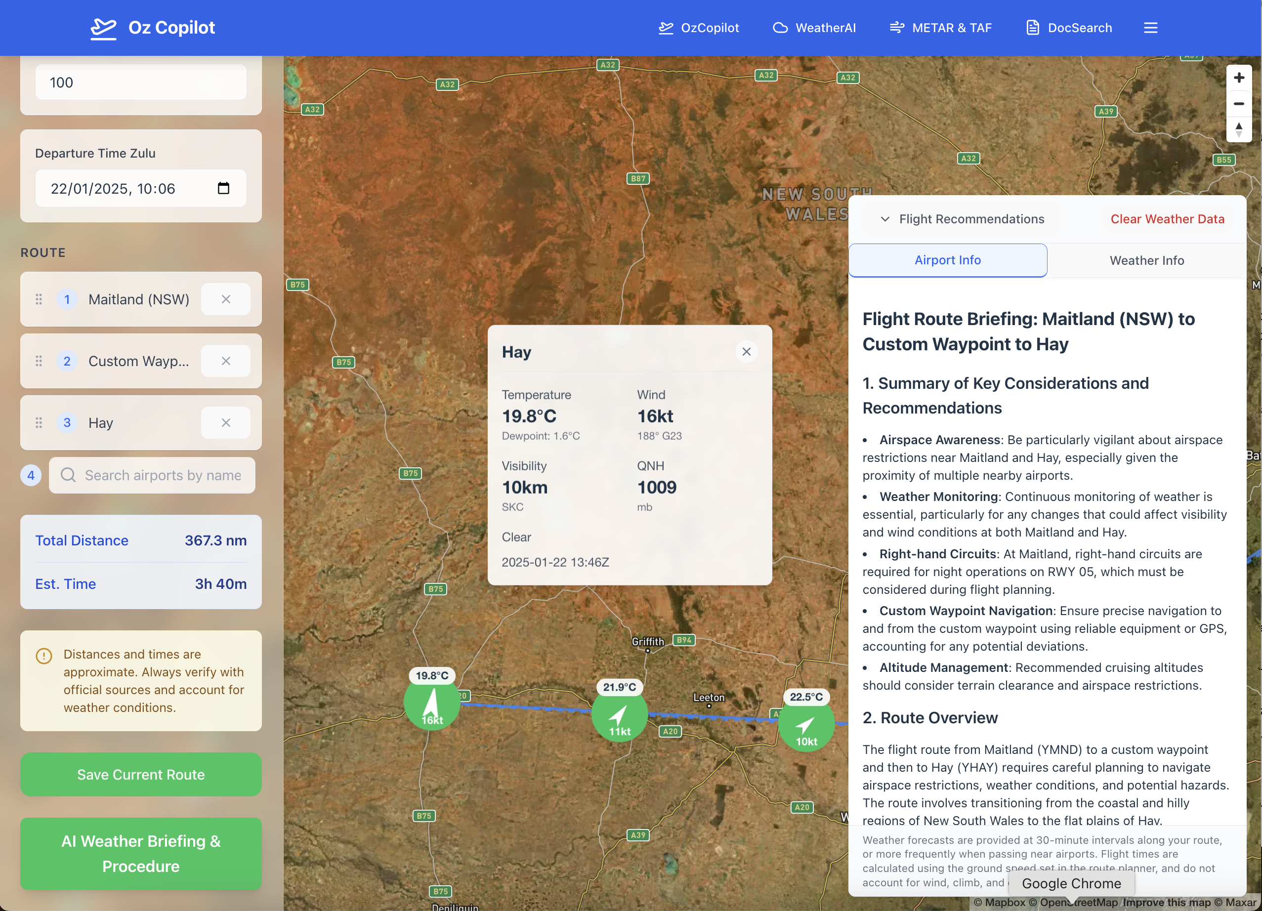Viewport: 1262px width, 911px height.
Task: Open the hamburger menu icon
Action: tap(1150, 28)
